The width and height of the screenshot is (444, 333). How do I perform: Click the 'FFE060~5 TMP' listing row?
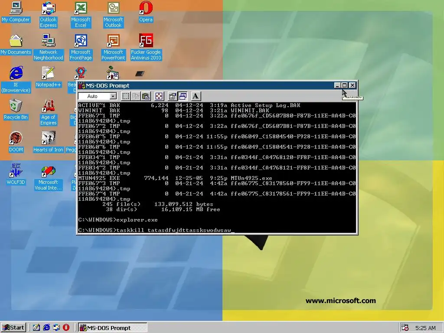coord(217,139)
